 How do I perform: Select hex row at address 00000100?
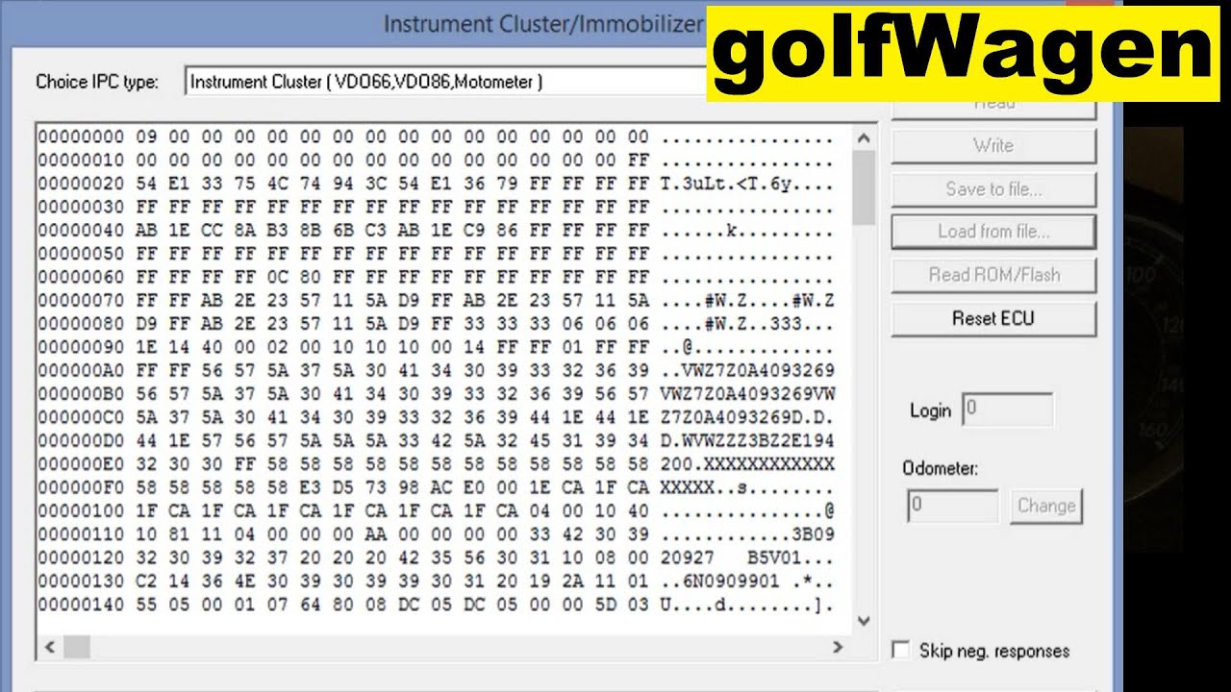[436, 511]
